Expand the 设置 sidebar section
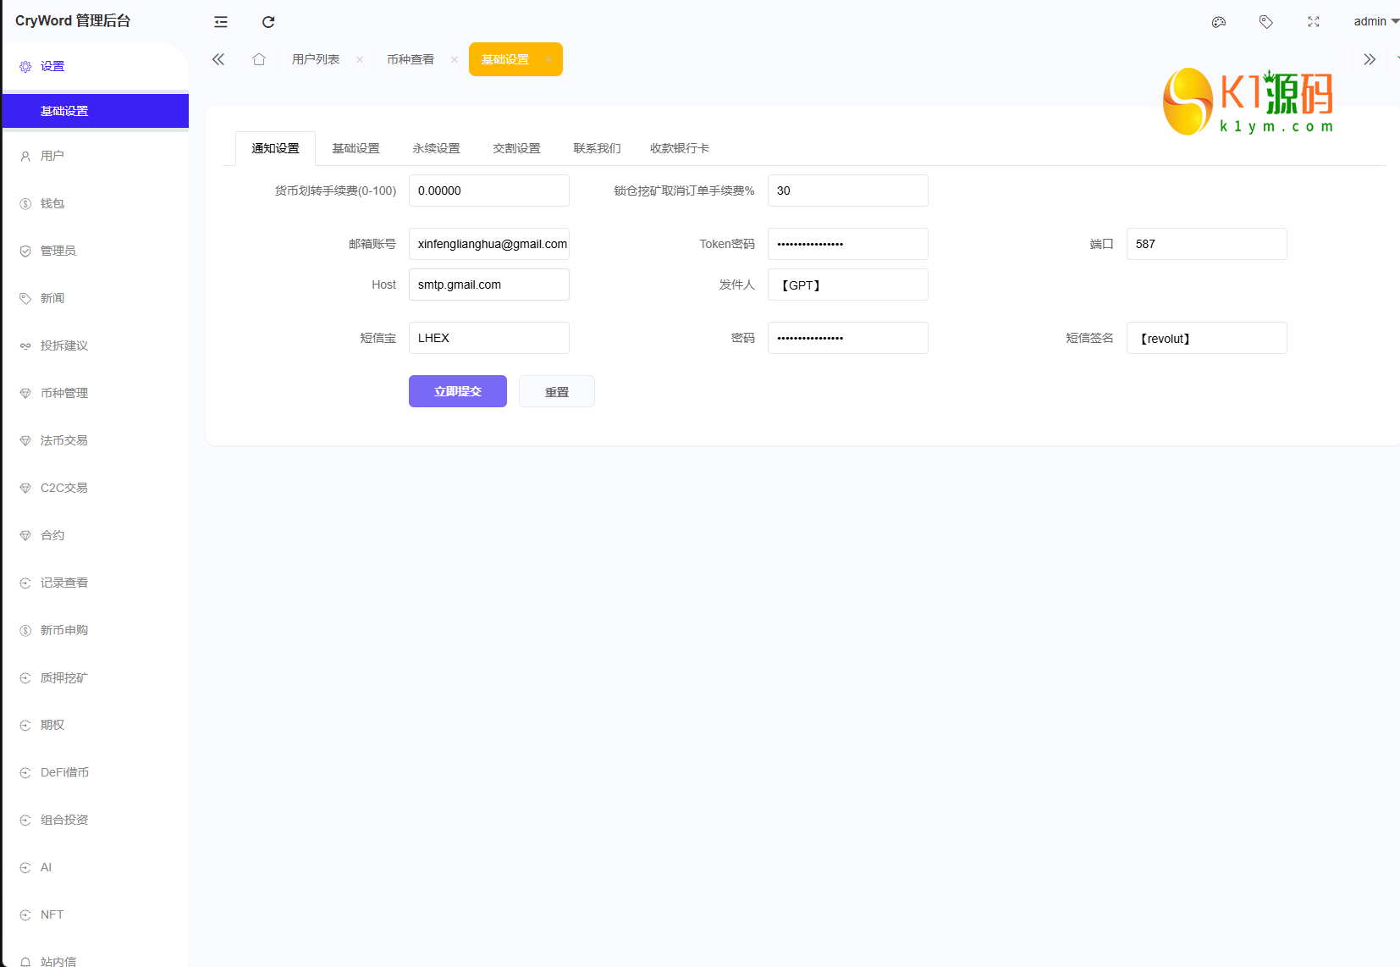Viewport: 1400px width, 967px height. click(96, 66)
